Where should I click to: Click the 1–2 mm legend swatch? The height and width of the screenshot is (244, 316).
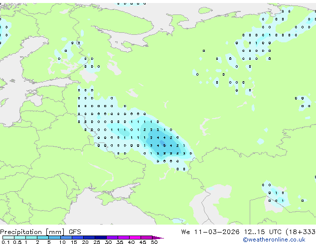click(31, 238)
